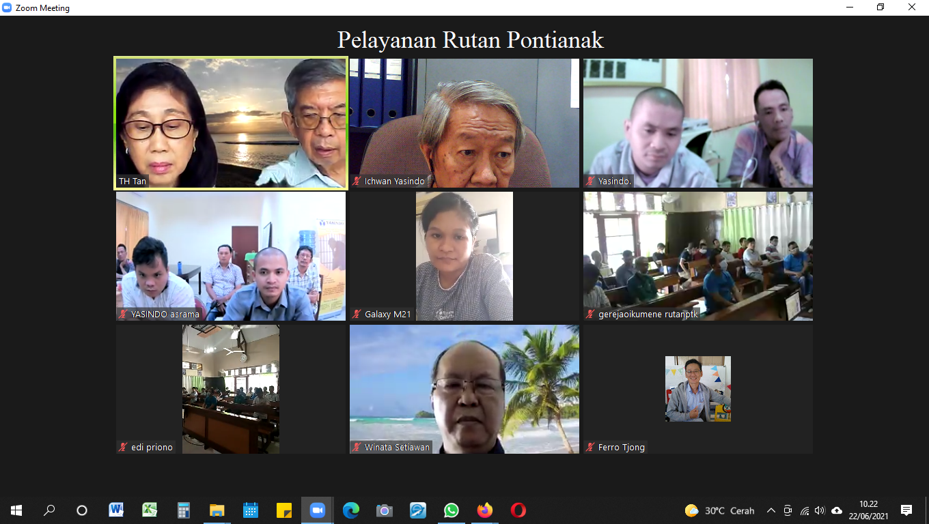Switch to the Zoom taskbar icon
Screen dimensions: 929x524
coord(317,510)
